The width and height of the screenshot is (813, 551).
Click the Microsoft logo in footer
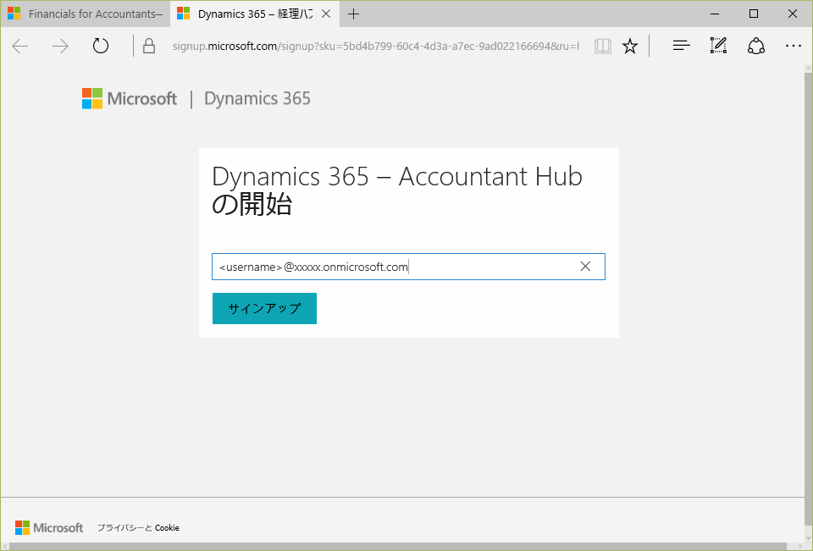tap(49, 527)
